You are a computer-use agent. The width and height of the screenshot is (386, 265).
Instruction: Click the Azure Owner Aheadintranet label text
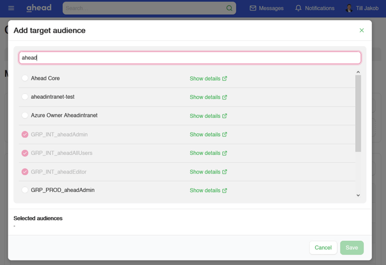[x=64, y=115]
